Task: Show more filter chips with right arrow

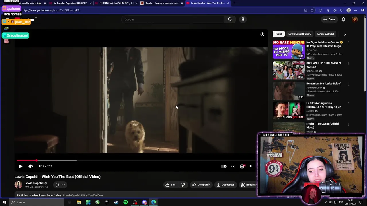Action: (x=345, y=34)
